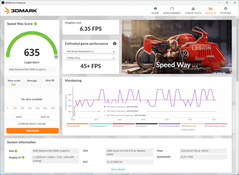Toggle CPU Clock Frequency legend series

[x=169, y=125]
